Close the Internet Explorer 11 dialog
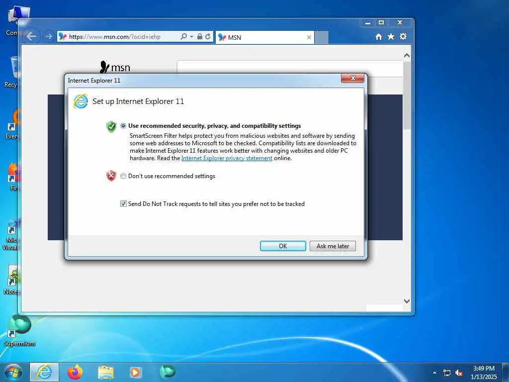 [352, 78]
